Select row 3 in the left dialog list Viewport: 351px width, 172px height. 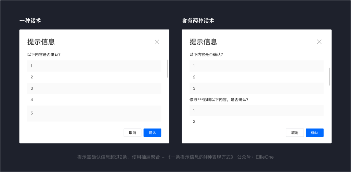point(94,88)
